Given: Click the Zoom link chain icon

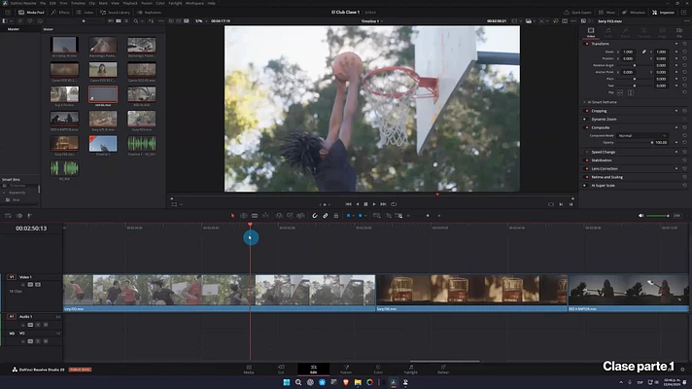Looking at the screenshot, I should pos(644,52).
